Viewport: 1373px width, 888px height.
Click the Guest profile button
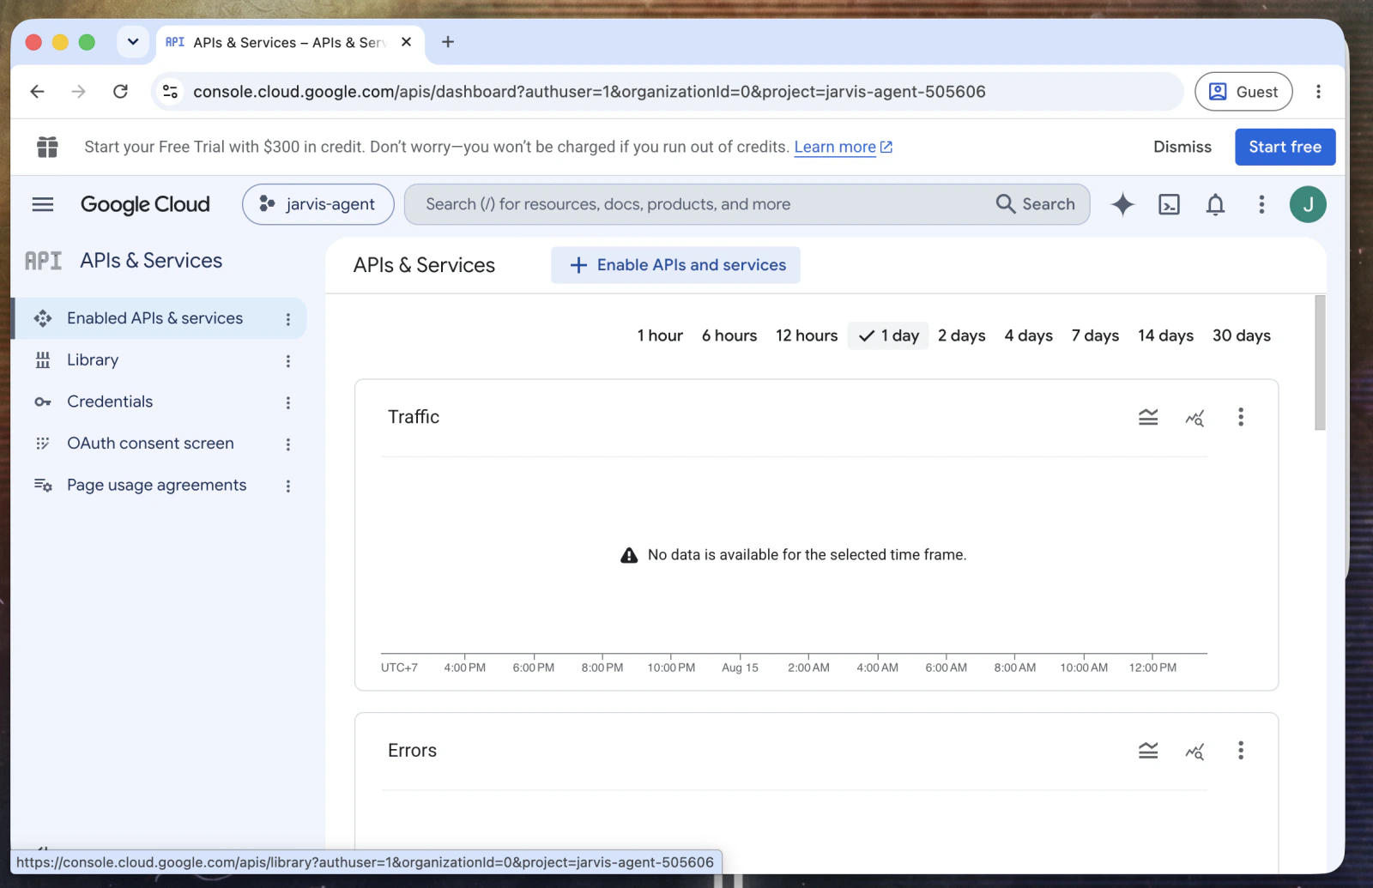(x=1243, y=92)
